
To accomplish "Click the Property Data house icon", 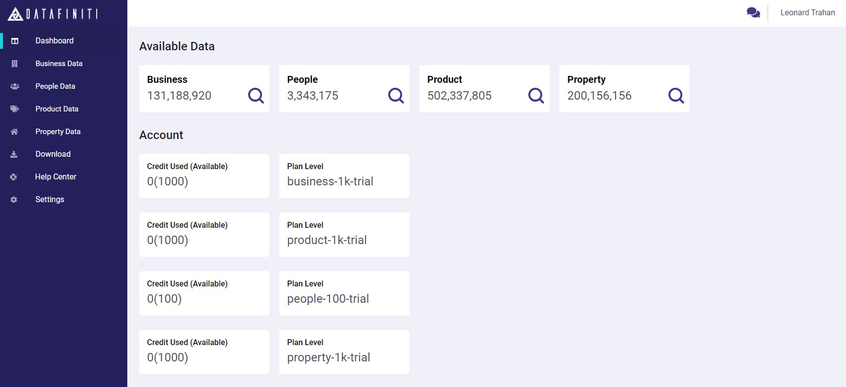I will (14, 132).
